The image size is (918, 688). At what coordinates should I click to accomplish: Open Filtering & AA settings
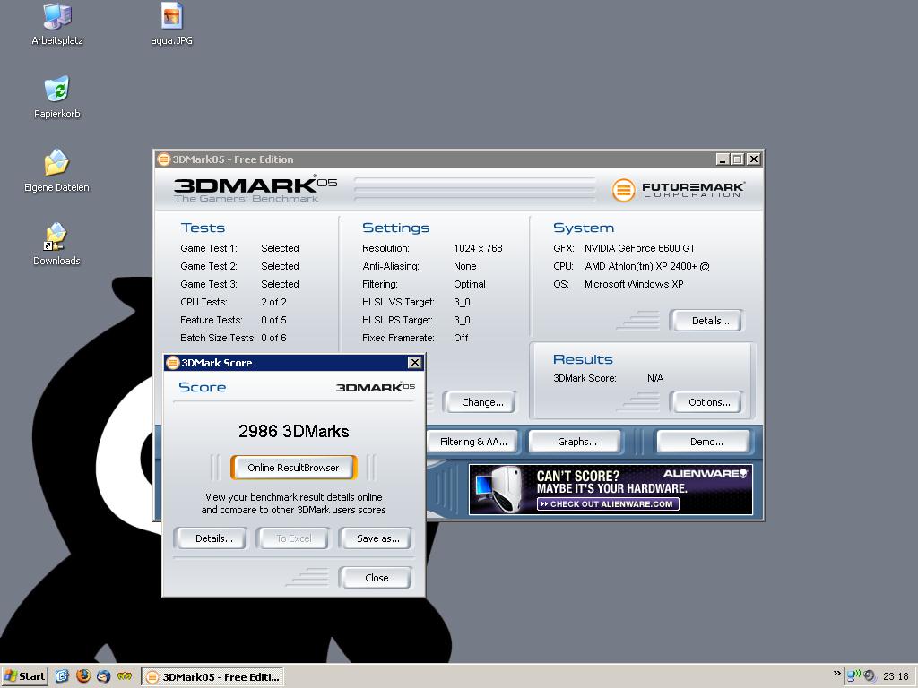coord(473,442)
